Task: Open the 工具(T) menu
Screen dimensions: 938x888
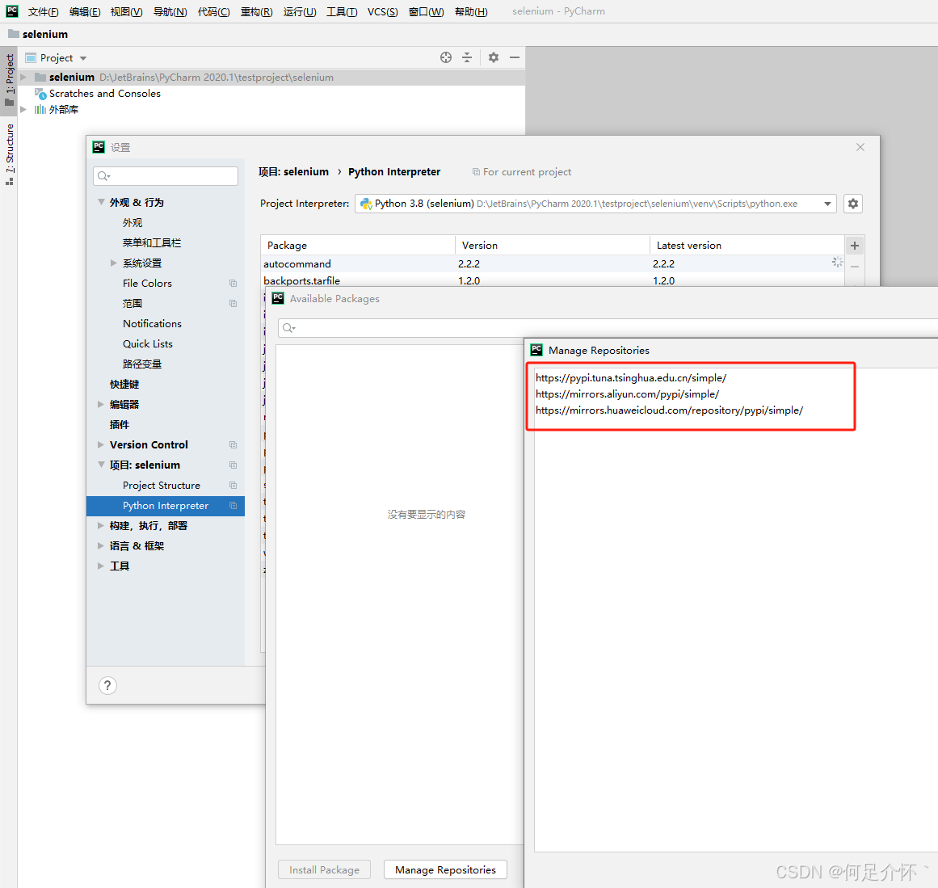Action: coord(342,11)
